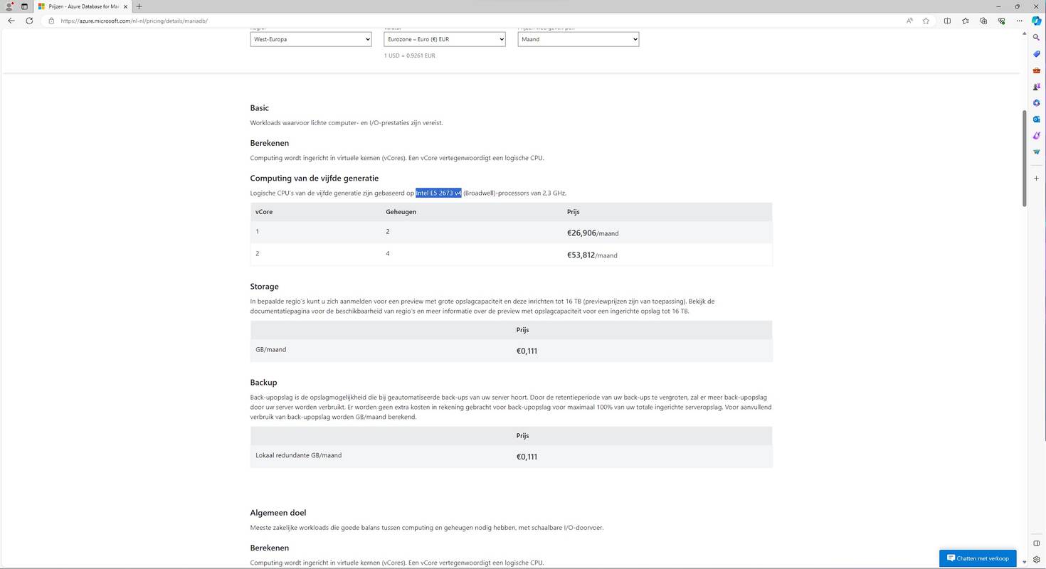
Task: Toggle sidebar visibility icon at bottom
Action: [x=1037, y=543]
